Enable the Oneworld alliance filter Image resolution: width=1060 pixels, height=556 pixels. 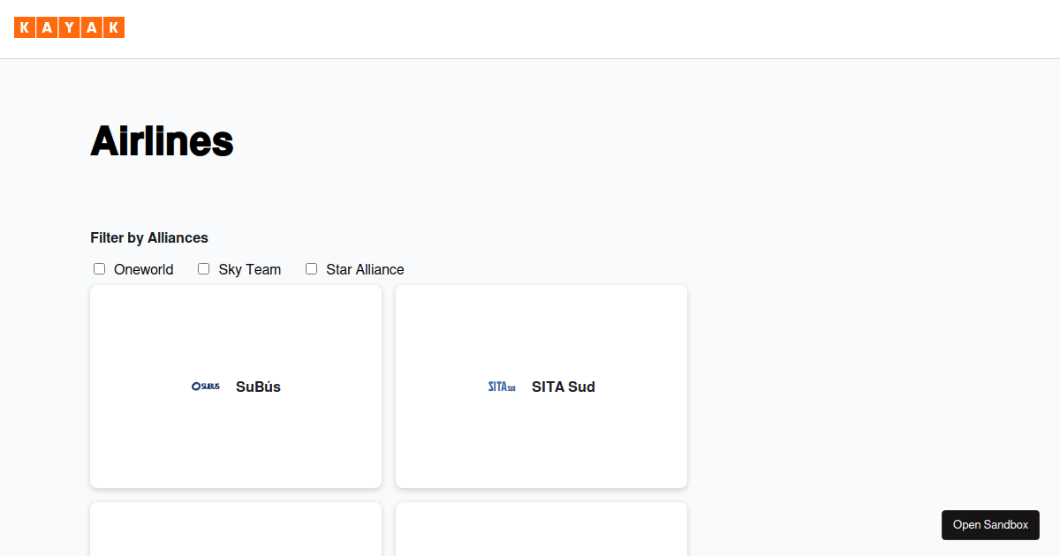[x=99, y=268]
